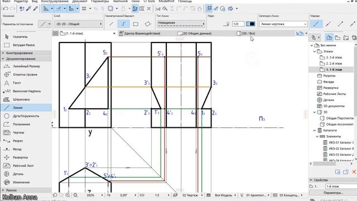Image resolution: width=357 pixels, height=201 pixels.
Task: Click the fit-in-window icon in bottom bar
Action: tap(75, 195)
